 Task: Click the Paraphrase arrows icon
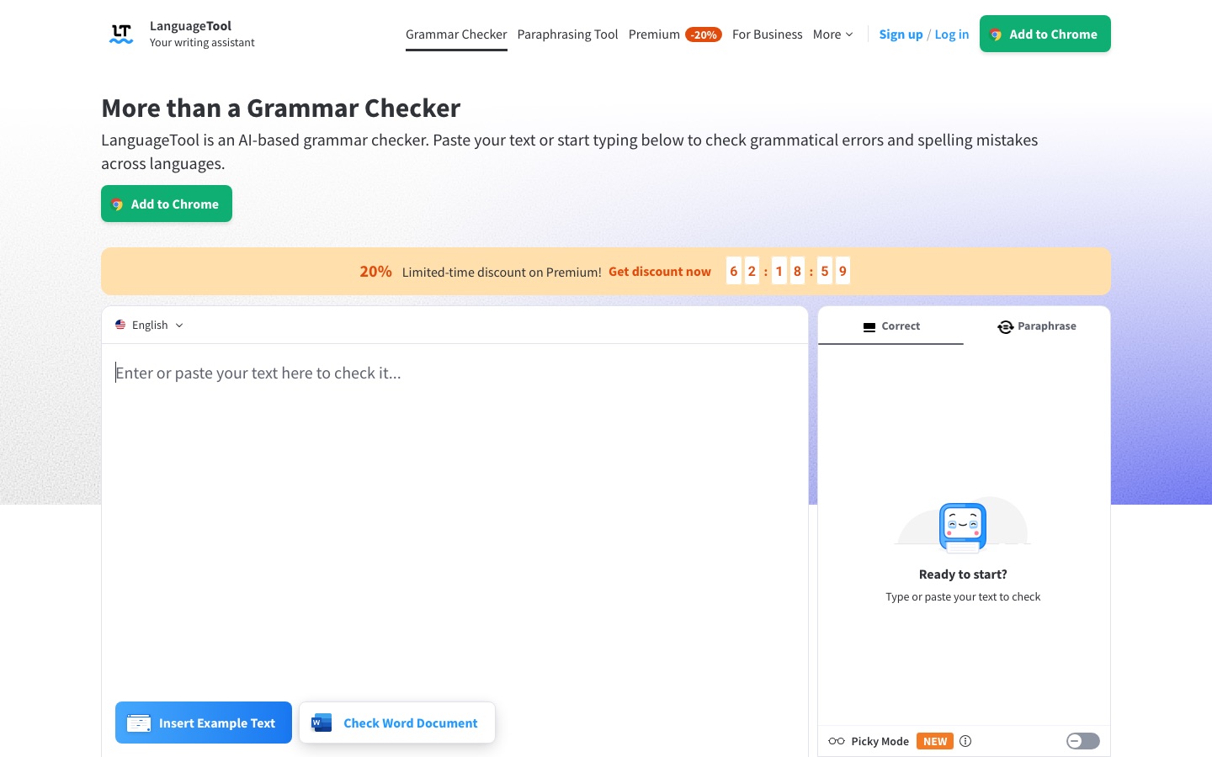tap(1005, 326)
